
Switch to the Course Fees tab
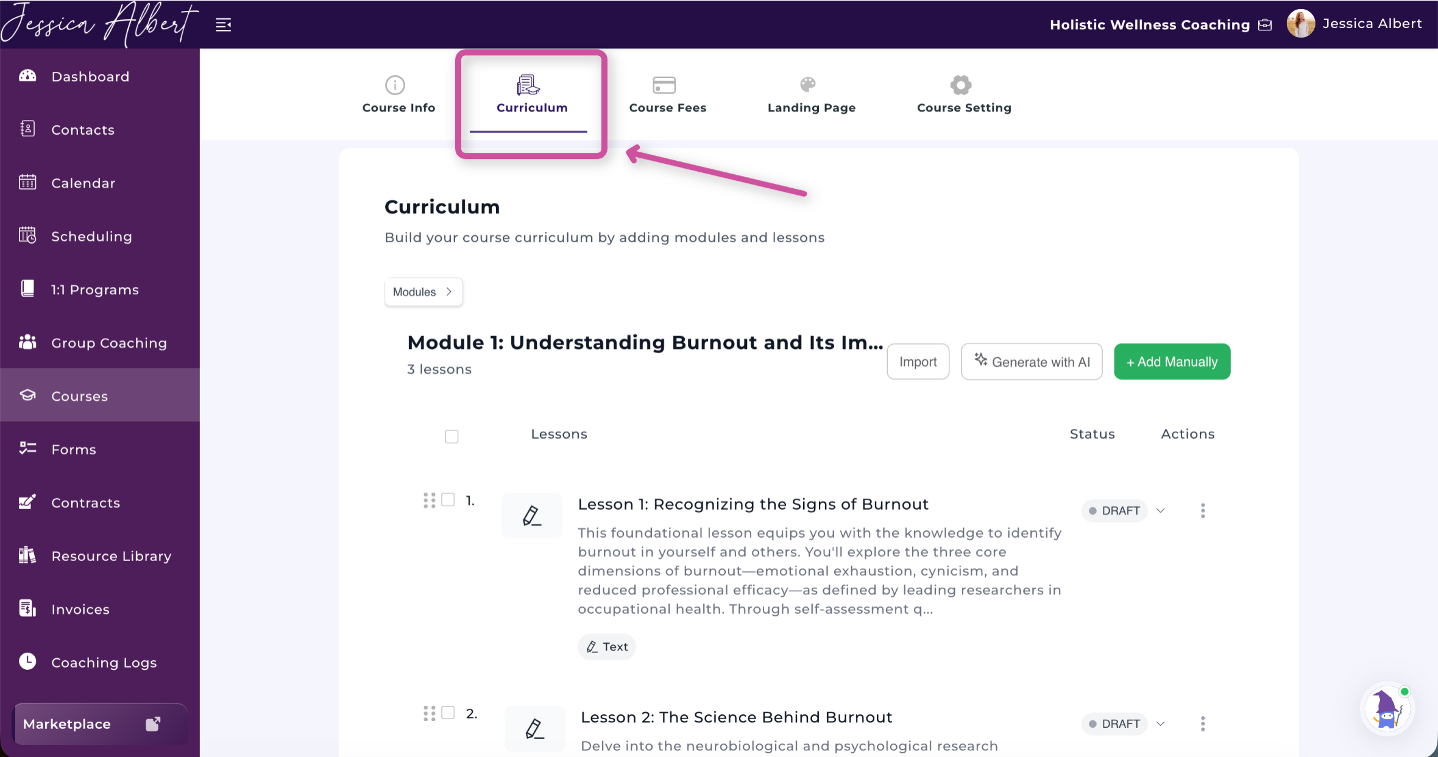(x=667, y=95)
